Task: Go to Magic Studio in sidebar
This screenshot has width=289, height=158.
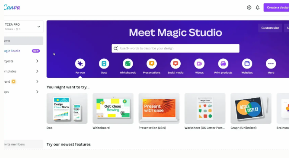Action: point(13,51)
